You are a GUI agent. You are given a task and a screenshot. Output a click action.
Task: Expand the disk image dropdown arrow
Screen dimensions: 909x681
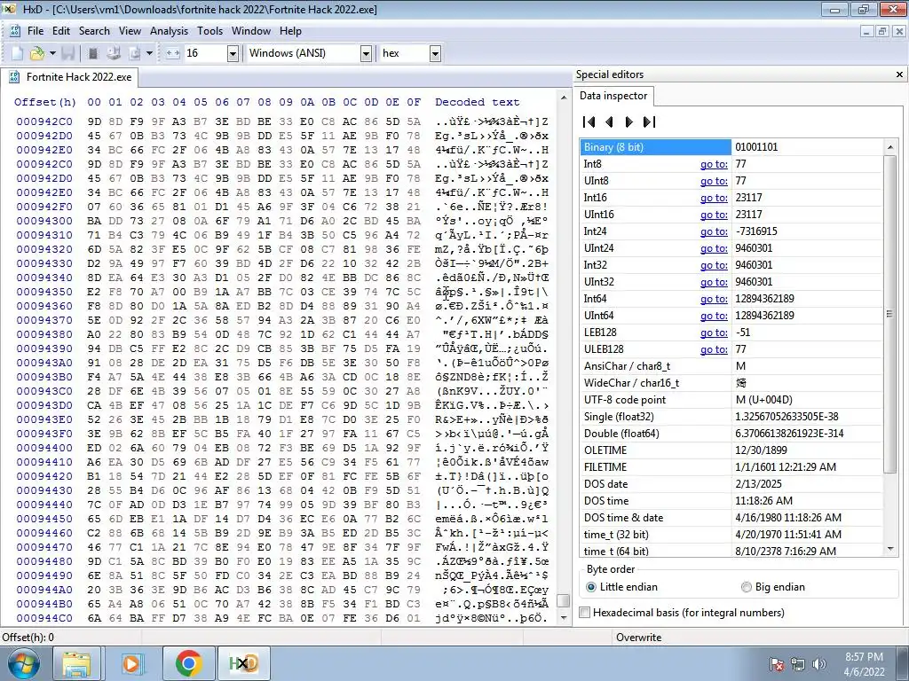point(149,53)
